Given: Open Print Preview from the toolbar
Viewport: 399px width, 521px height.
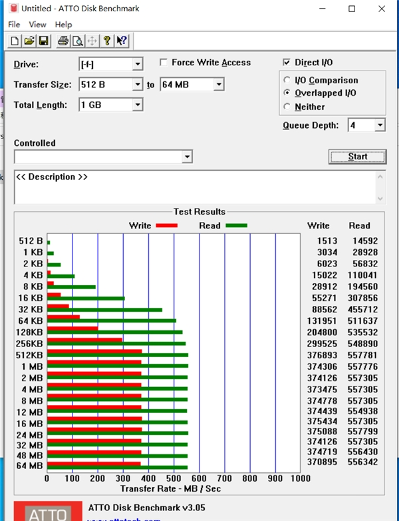Looking at the screenshot, I should (x=78, y=41).
